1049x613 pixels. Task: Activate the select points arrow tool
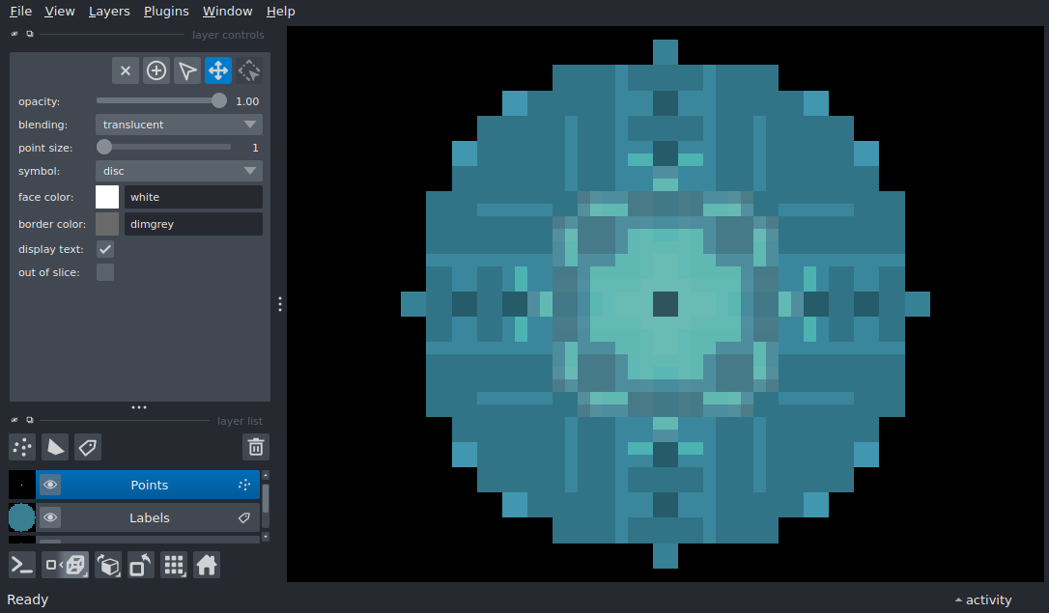click(187, 70)
